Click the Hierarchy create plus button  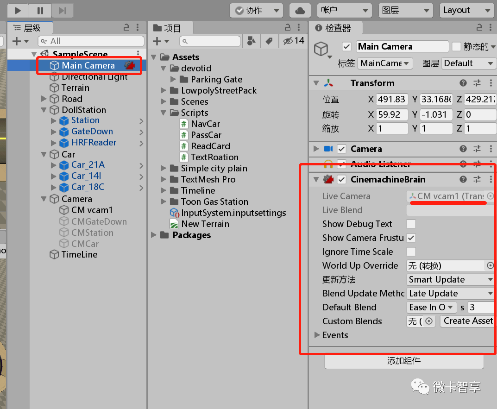(20, 41)
